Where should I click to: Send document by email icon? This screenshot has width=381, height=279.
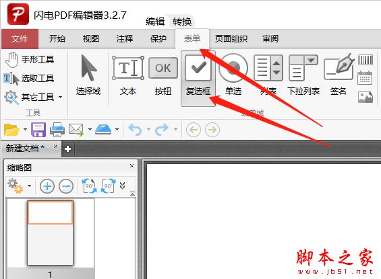pyautogui.click(x=76, y=130)
